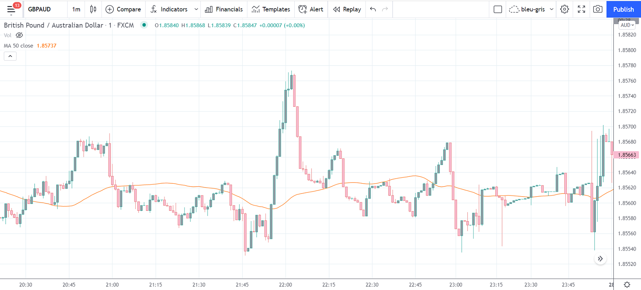Click the open value O1.85840
The height and width of the screenshot is (290, 641).
pyautogui.click(x=167, y=25)
